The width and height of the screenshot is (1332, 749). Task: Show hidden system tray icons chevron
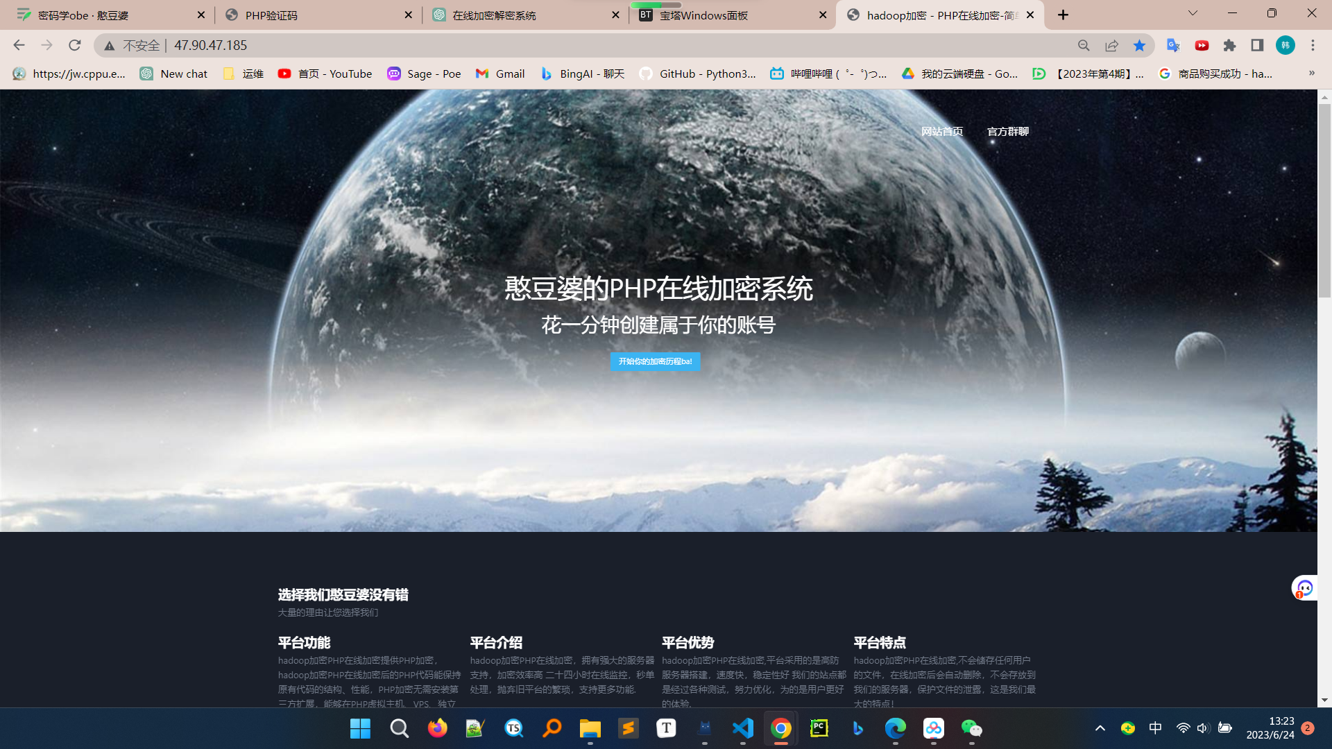click(x=1100, y=728)
